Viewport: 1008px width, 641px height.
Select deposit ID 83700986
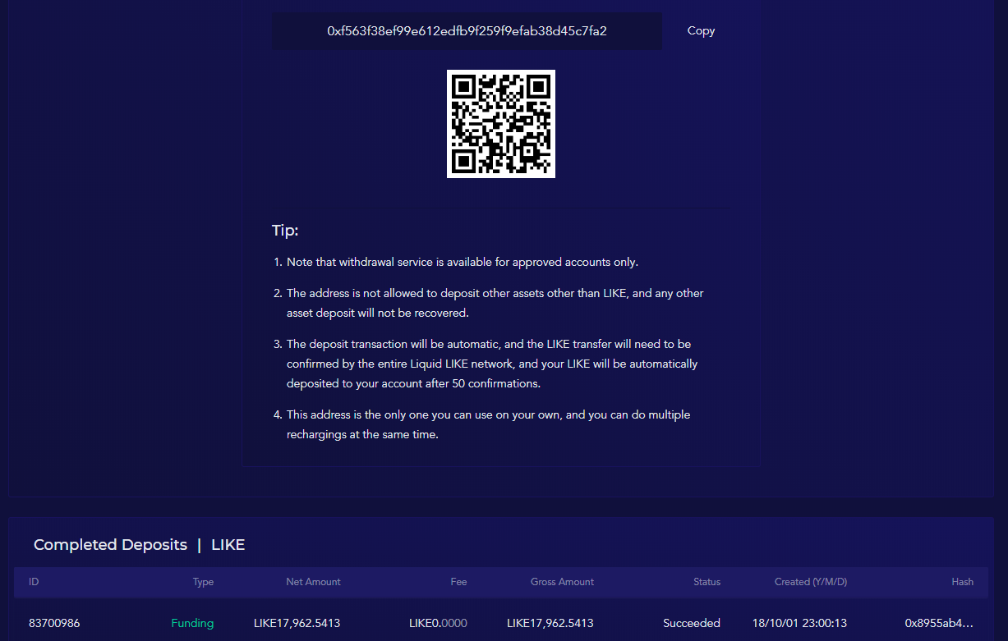[54, 623]
